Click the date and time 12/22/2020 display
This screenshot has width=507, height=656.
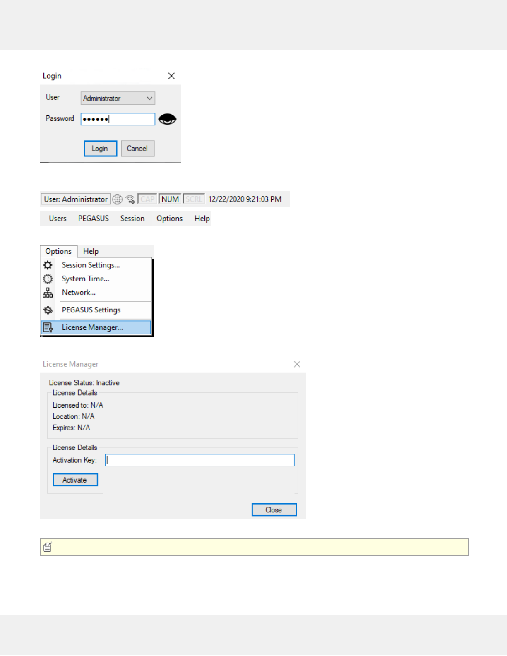pyautogui.click(x=245, y=199)
